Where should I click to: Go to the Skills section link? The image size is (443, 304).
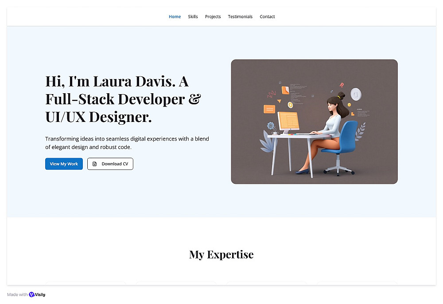(193, 17)
